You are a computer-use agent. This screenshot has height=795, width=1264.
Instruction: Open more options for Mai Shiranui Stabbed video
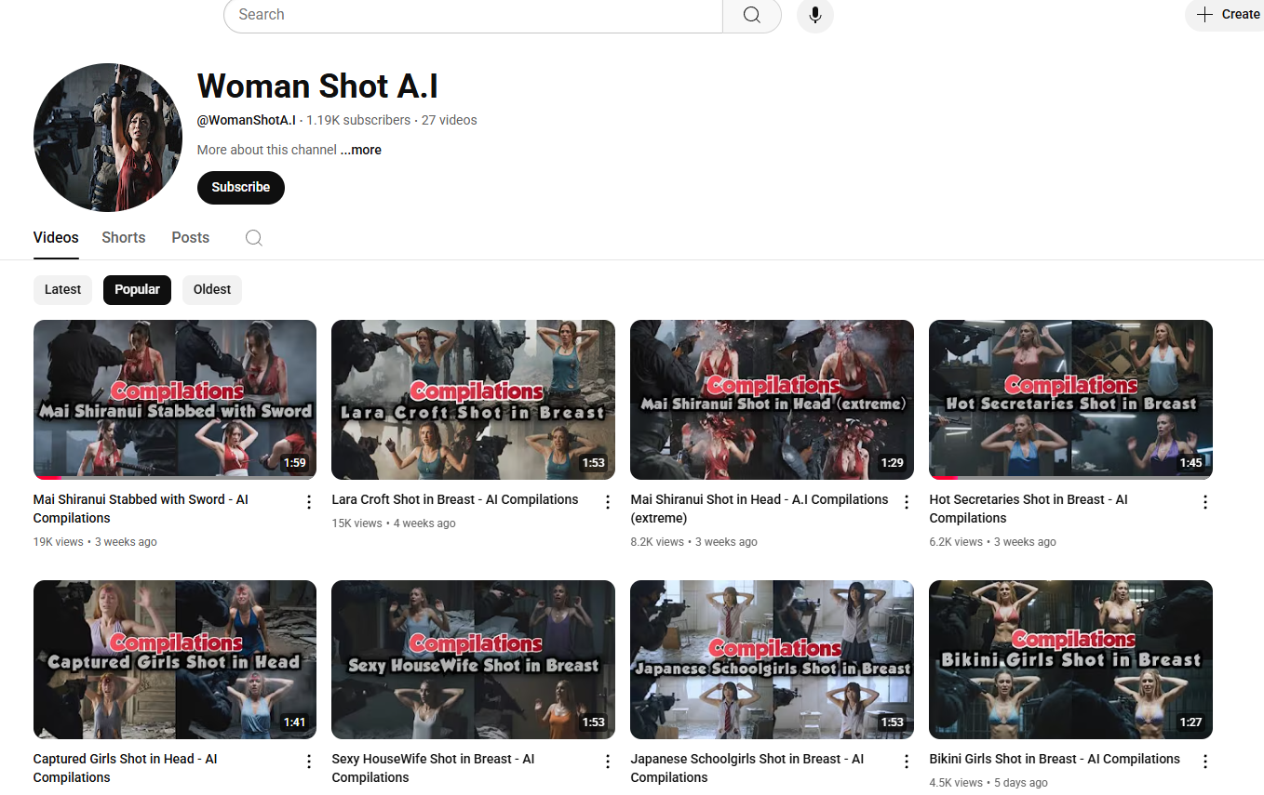click(309, 502)
